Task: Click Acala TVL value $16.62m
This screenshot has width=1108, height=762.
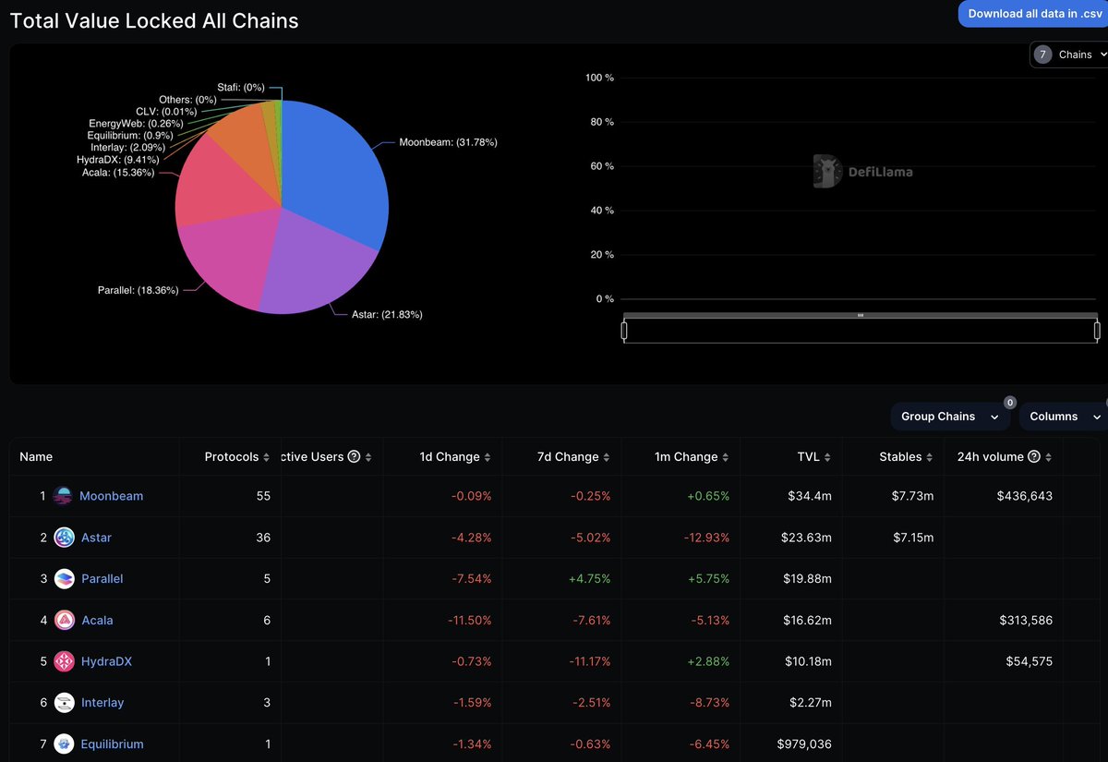Action: tap(808, 620)
